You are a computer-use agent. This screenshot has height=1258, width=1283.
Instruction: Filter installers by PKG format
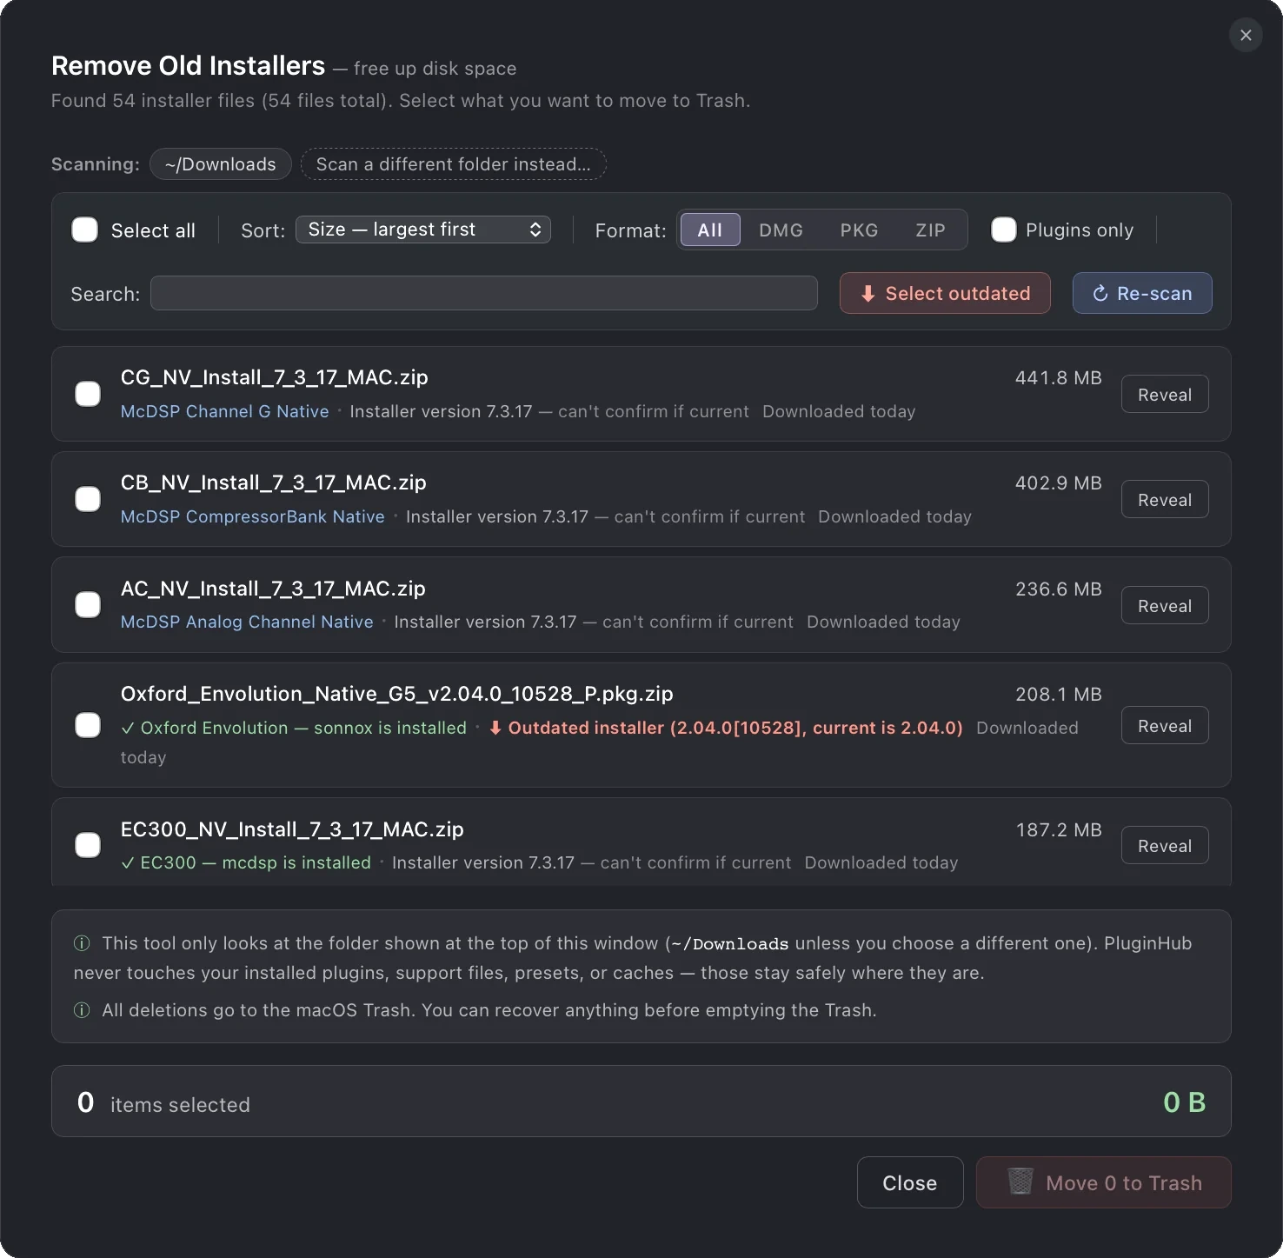click(859, 230)
